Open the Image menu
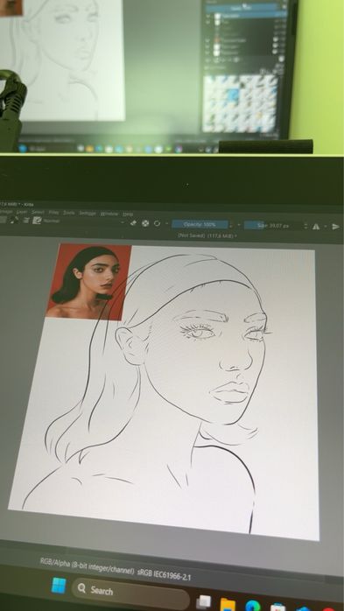This screenshot has height=611, width=344. (x=6, y=211)
